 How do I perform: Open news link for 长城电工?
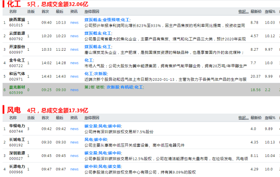tap(74, 142)
